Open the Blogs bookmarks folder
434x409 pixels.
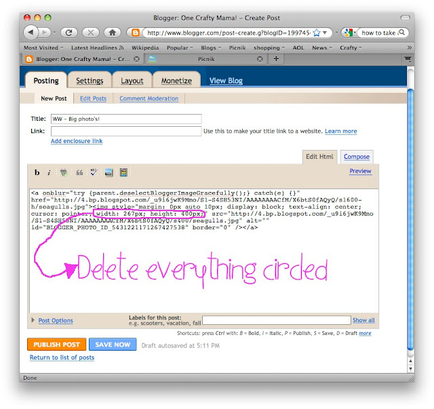[x=211, y=47]
